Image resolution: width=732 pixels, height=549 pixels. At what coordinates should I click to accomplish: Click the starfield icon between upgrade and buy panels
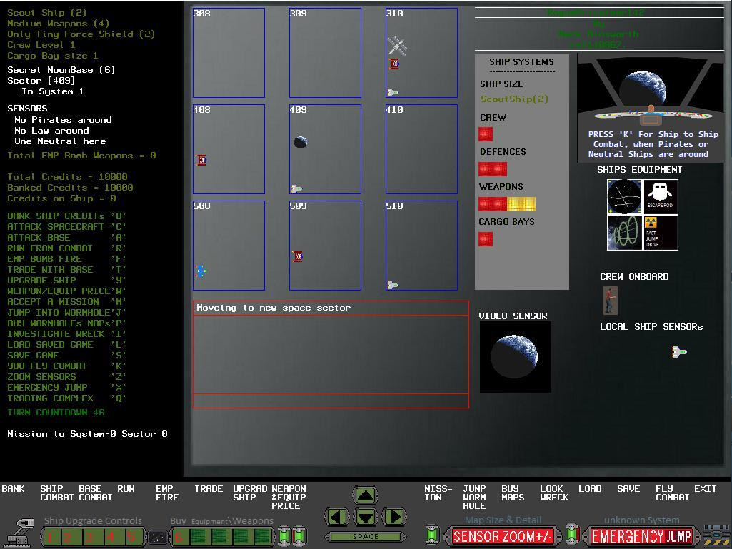[158, 537]
